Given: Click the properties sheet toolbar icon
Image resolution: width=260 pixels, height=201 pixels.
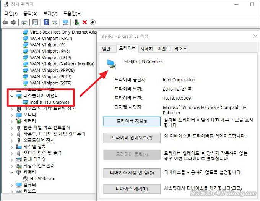Looking at the screenshot, I should tap(35, 23).
